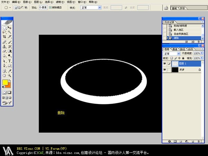Image resolution: width=208 pixels, height=156 pixels.
Task: Select the Elliptical Marquee tool in the toolbox
Action: (5, 28)
